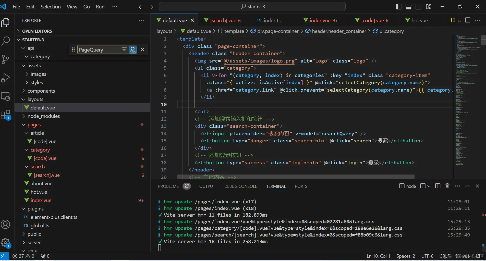Viewport: 486px width, 261px height.
Task: Toggle primary side bar visibility
Action: pyautogui.click(x=398, y=7)
